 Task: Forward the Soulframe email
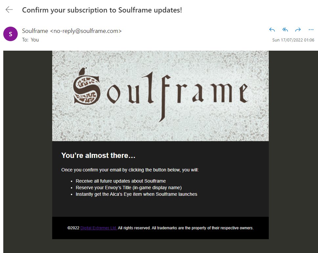pyautogui.click(x=298, y=30)
